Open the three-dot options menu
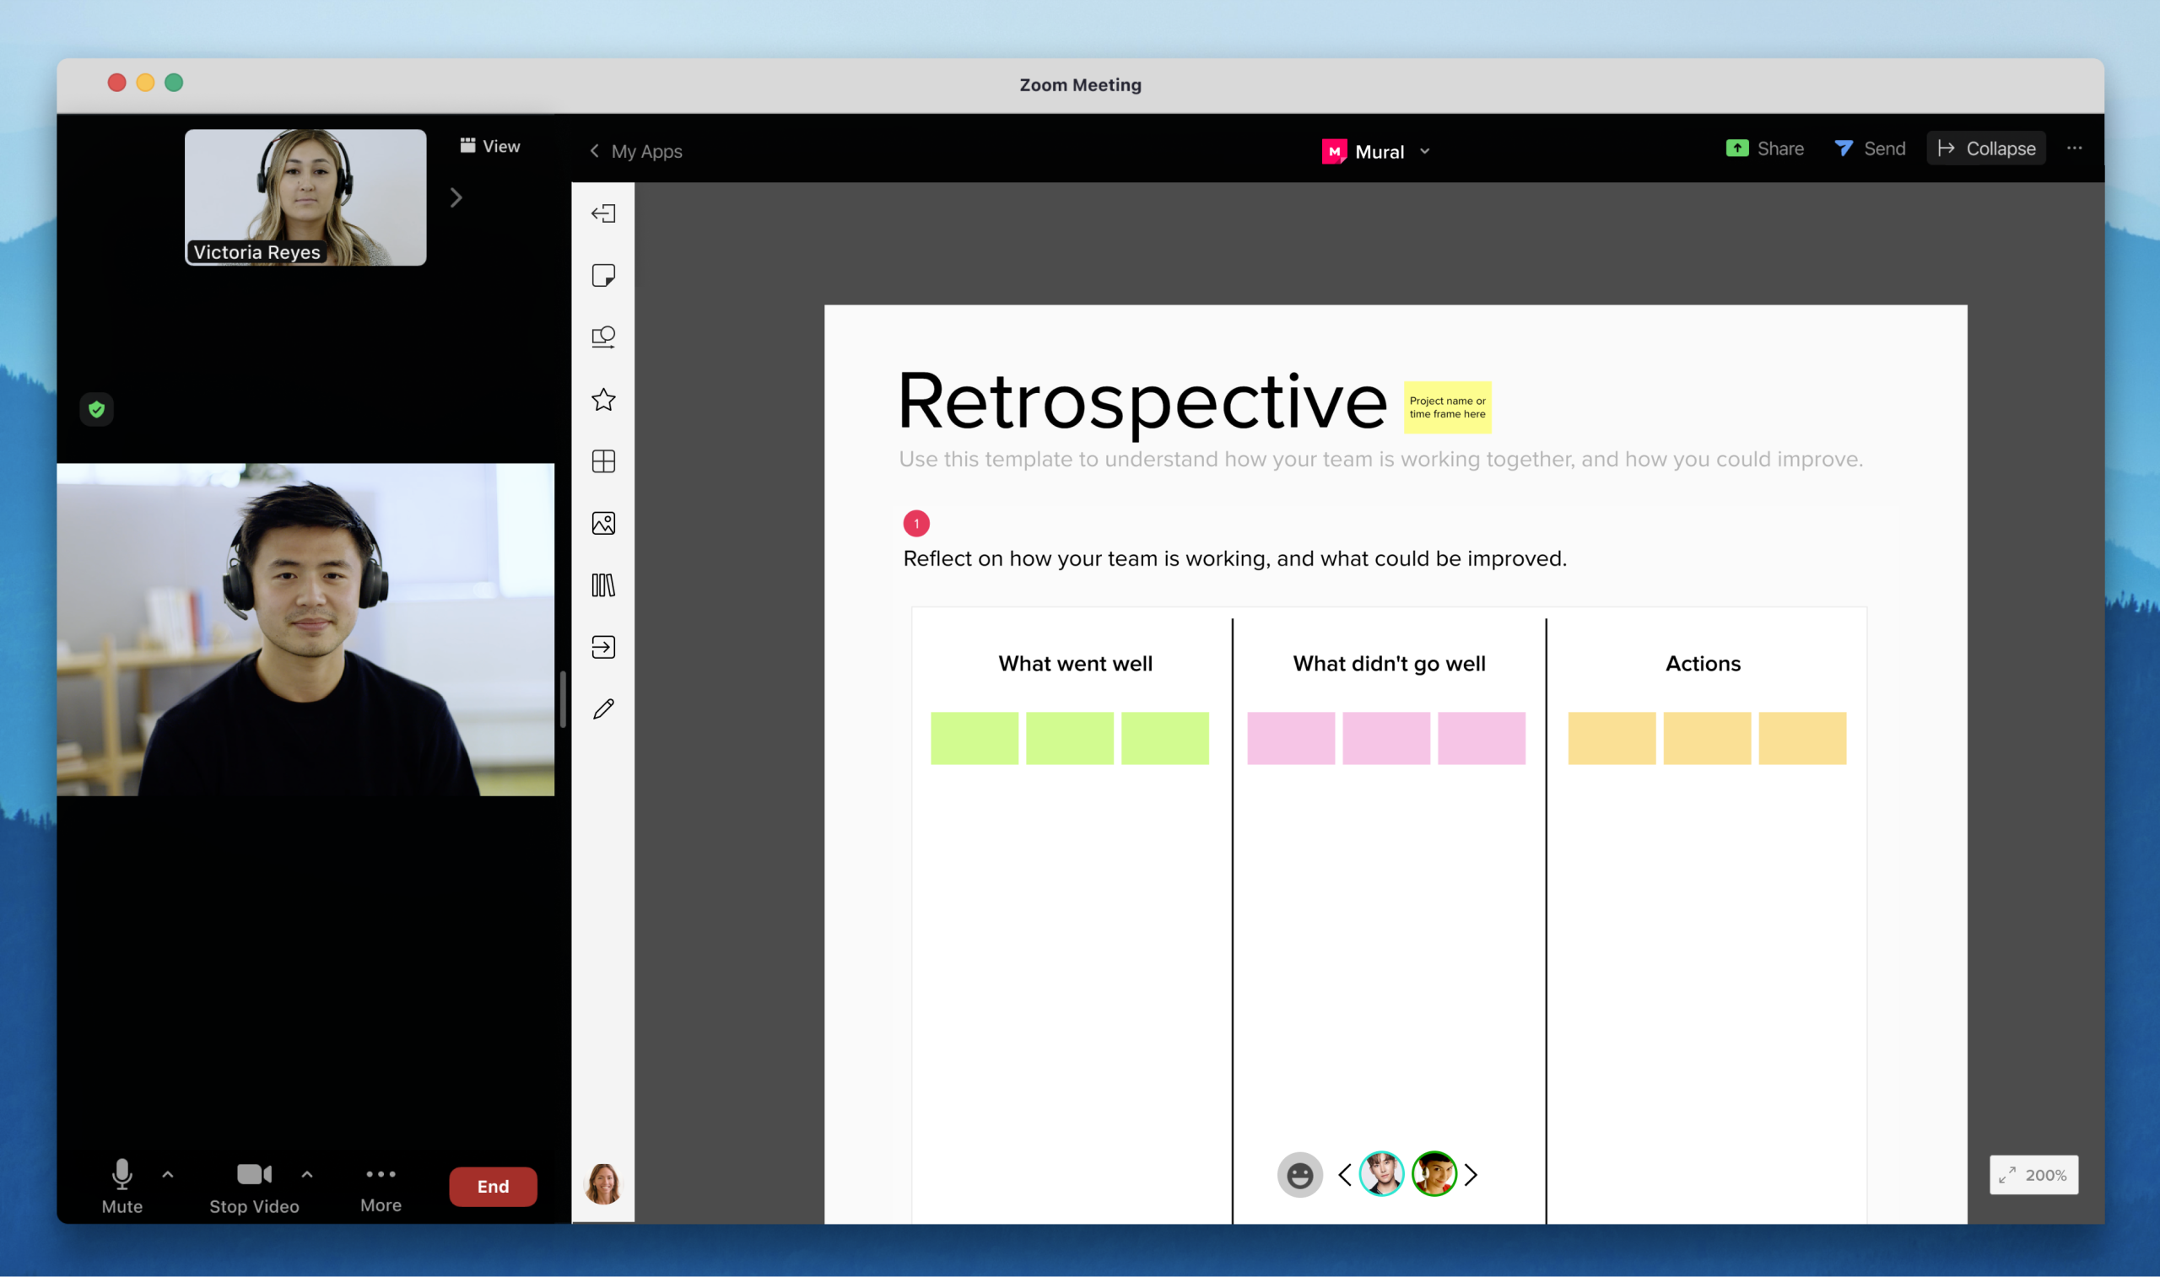This screenshot has width=2160, height=1277. (2075, 148)
